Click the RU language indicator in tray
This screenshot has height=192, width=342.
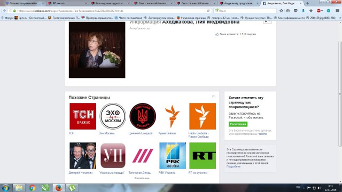(298, 188)
